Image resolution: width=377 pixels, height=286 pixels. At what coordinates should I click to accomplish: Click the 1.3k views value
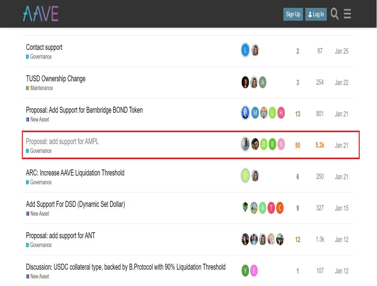pyautogui.click(x=320, y=239)
